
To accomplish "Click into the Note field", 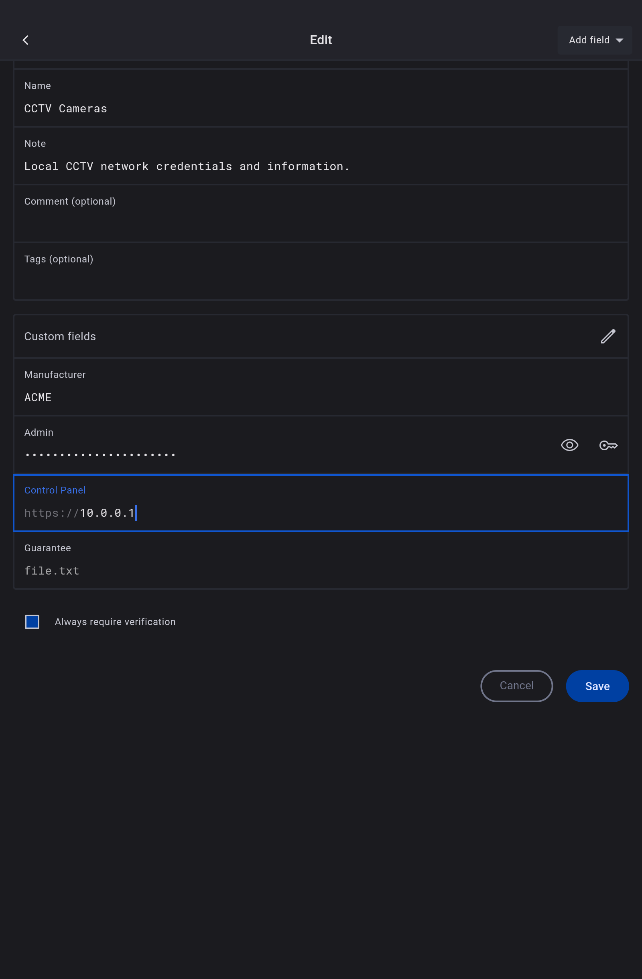I will (321, 166).
